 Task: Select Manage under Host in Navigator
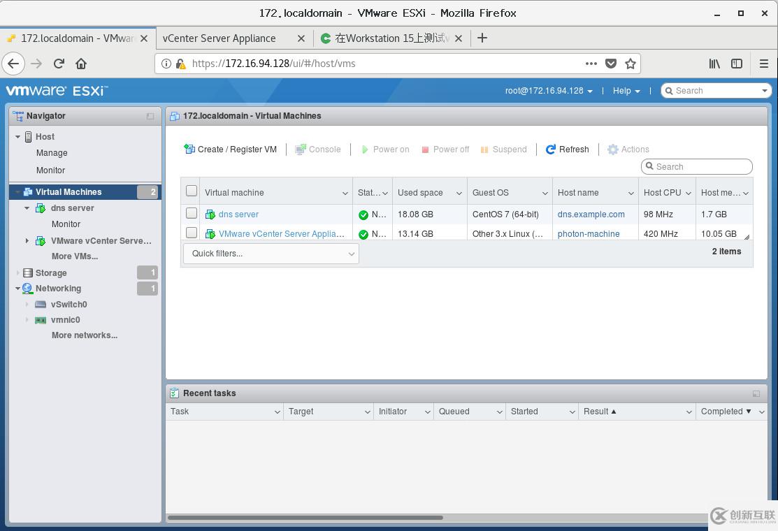click(52, 153)
